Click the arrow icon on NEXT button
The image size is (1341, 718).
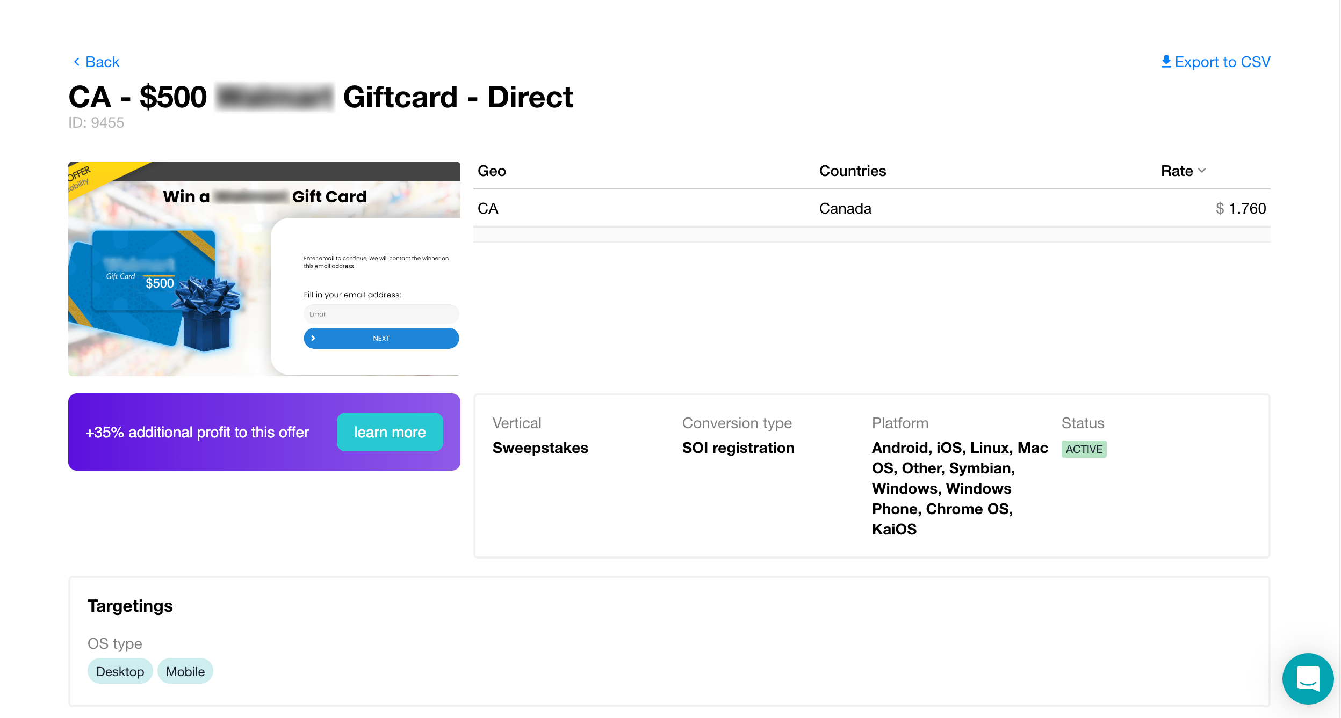tap(313, 339)
